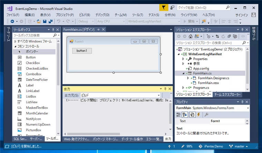Toggle auto-hide pin on Solution Explorer
The image size is (262, 153).
tap(242, 30)
